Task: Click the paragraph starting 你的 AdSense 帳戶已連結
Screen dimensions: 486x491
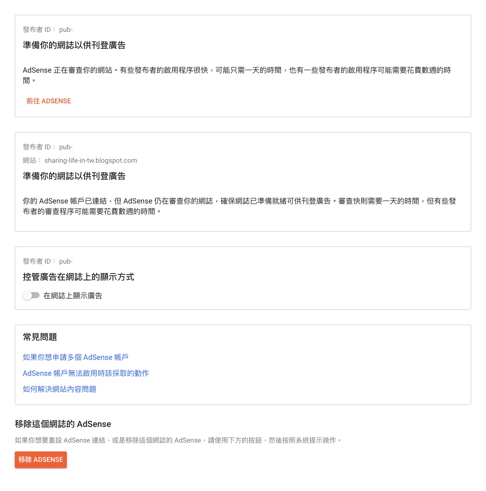Action: [239, 206]
